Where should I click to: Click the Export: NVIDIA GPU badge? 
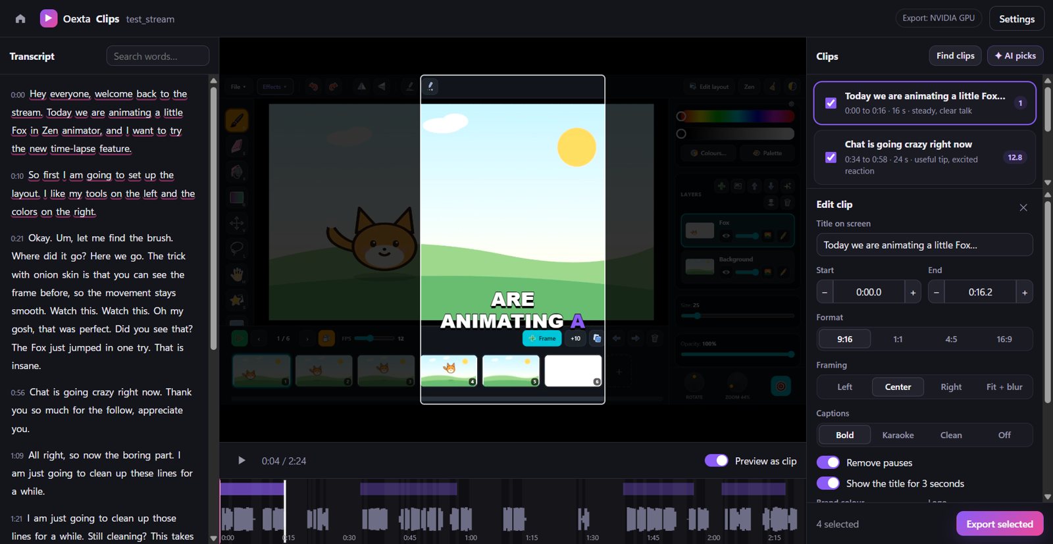[938, 18]
